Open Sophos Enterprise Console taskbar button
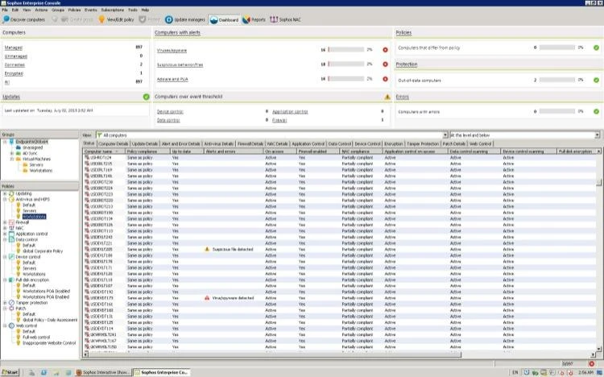Viewport: 604px width, 377px height. point(161,372)
